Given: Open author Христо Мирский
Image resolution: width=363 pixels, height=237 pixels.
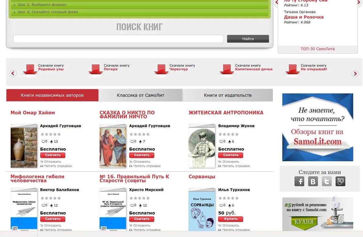Looking at the screenshot, I should (146, 190).
